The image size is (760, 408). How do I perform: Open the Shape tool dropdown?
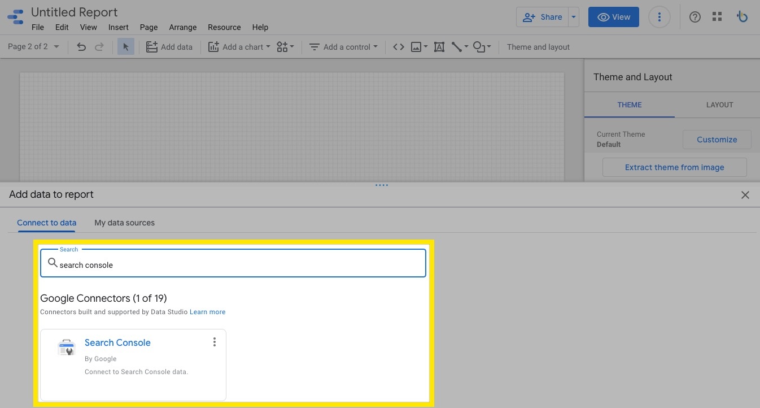[482, 47]
